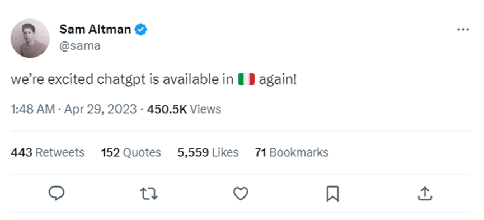Like the tweet with the heart icon

coord(241,194)
